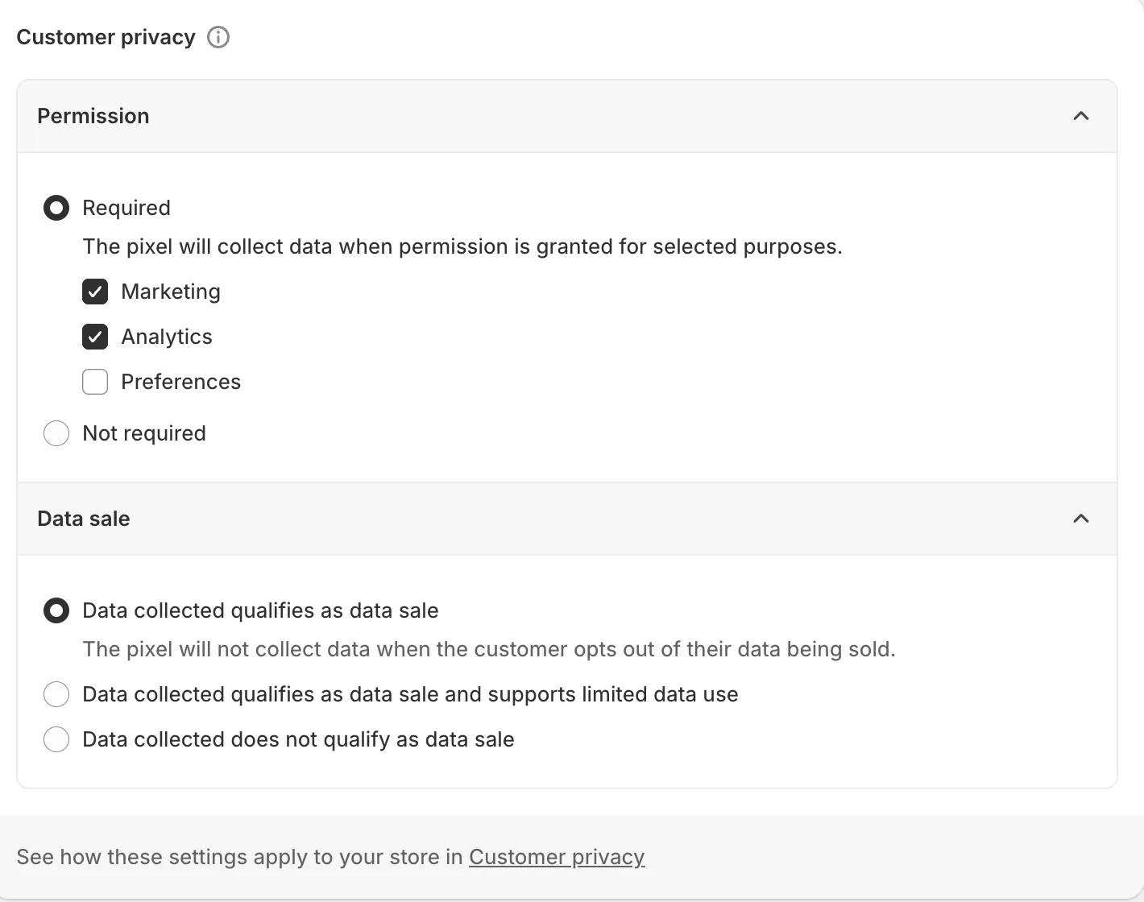
Task: Click the Permission section header title
Action: click(93, 116)
